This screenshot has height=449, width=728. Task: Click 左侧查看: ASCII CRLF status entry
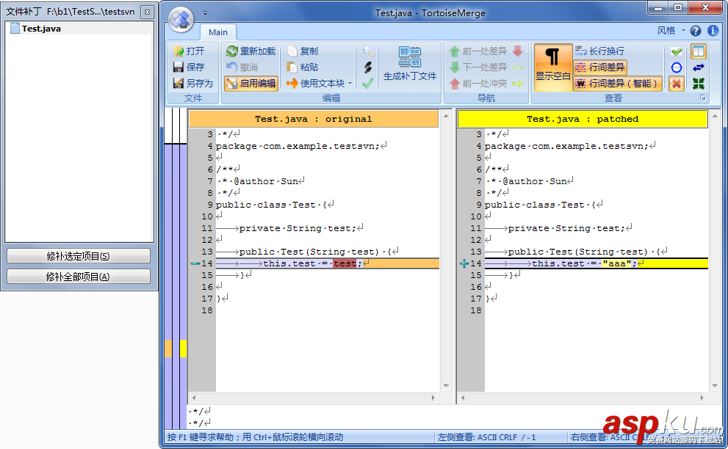click(x=486, y=437)
